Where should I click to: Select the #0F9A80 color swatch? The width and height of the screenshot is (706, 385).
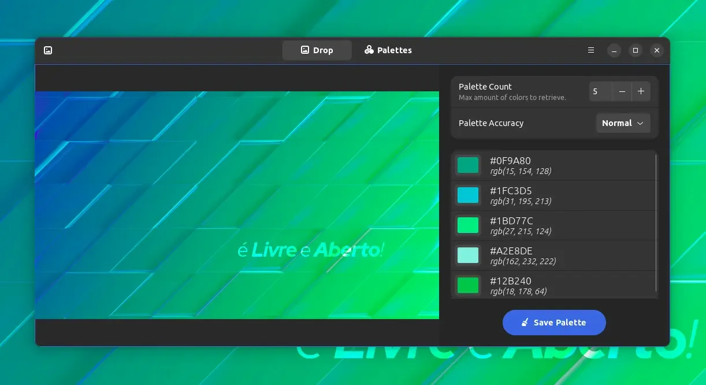point(468,165)
